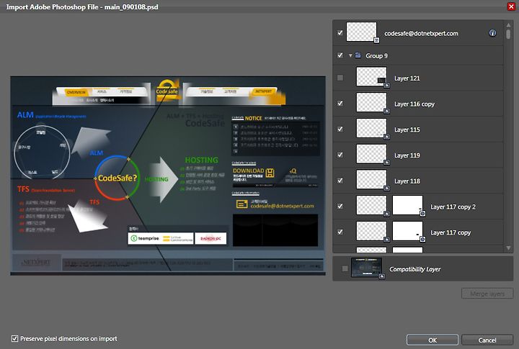Select the 'Layer 119' label
Screen dimensions: 519x349
point(407,155)
